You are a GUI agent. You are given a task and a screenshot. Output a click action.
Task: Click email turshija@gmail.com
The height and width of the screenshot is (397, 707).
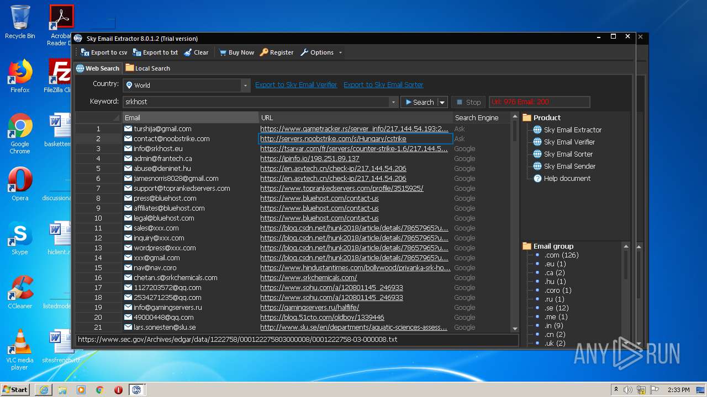(162, 128)
